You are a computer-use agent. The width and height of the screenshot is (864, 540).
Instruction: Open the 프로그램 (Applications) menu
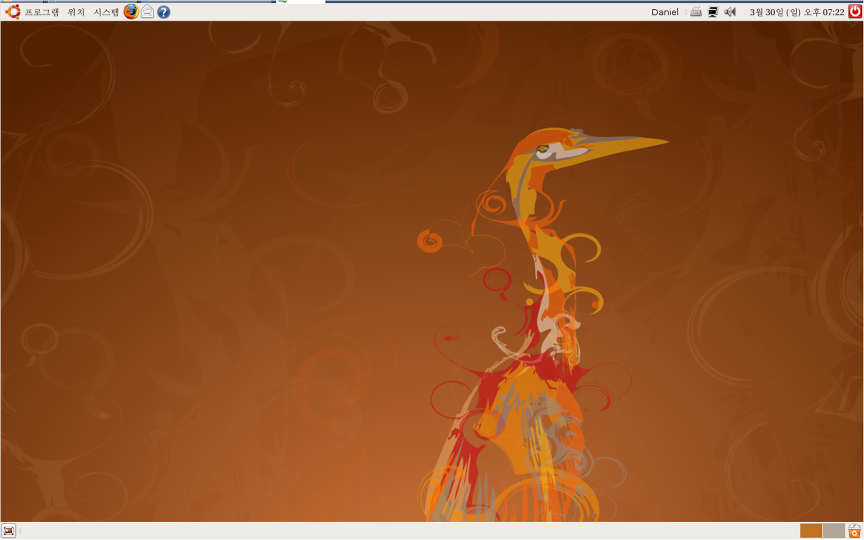tap(42, 12)
